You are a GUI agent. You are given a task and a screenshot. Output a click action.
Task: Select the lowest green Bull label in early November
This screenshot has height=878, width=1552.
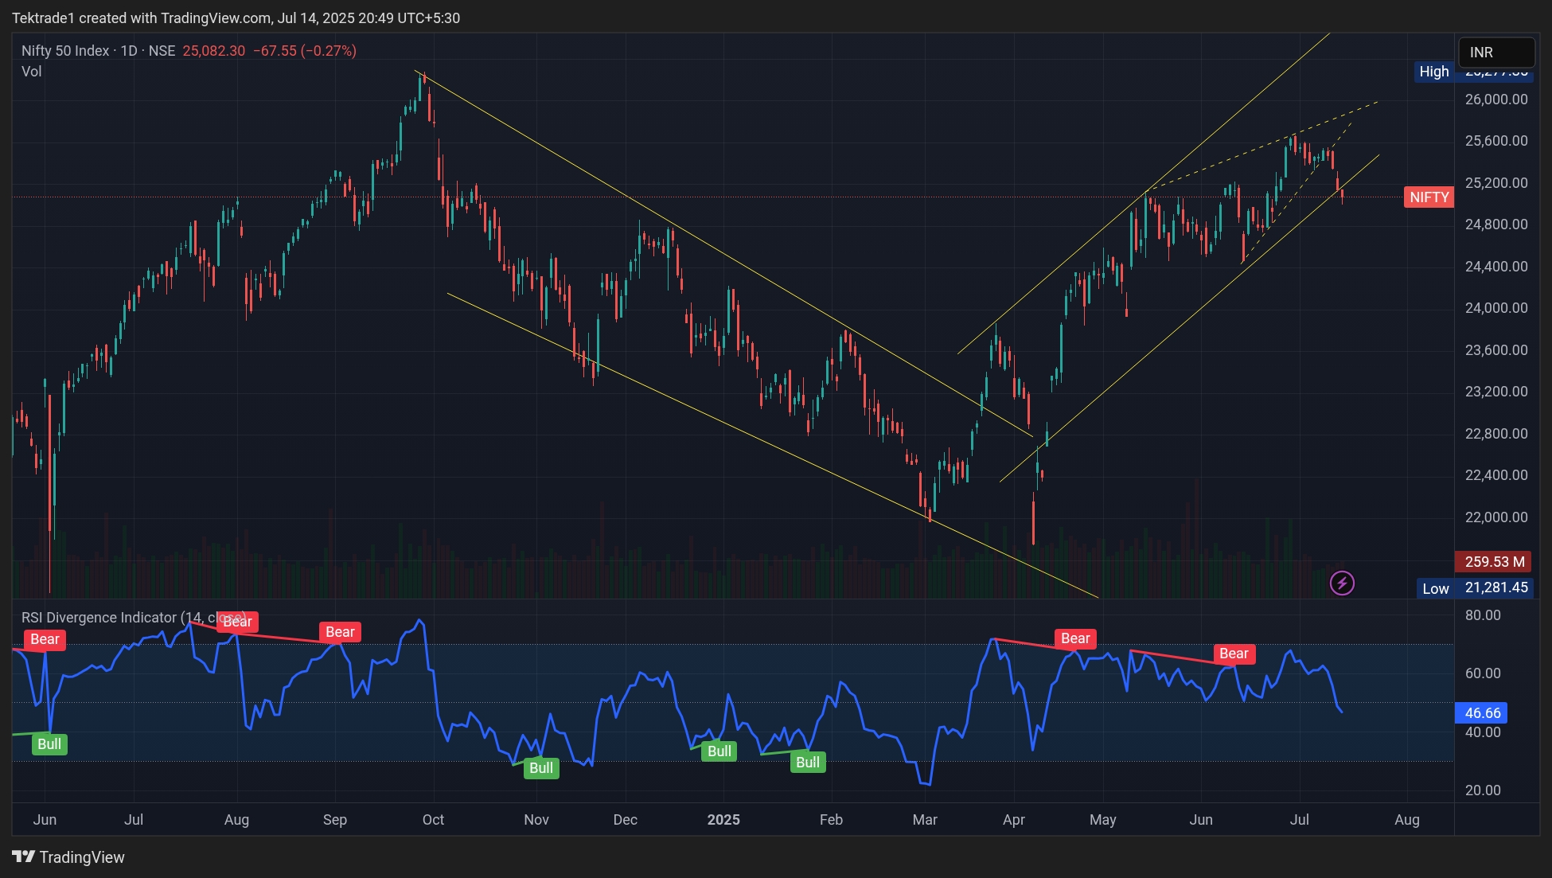click(x=541, y=768)
